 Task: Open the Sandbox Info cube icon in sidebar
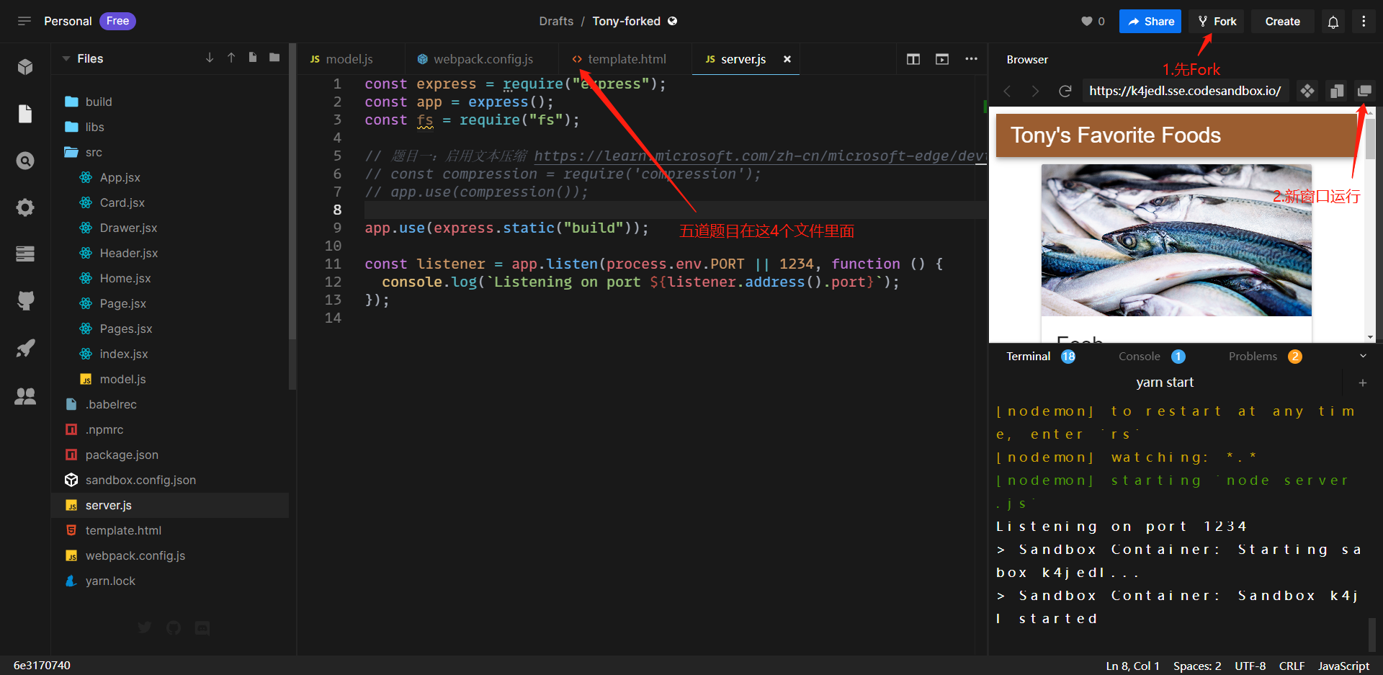pos(25,67)
